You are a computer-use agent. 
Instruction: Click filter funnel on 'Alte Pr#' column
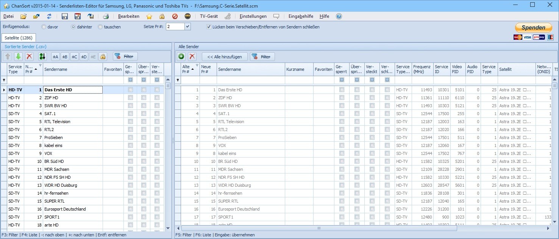(x=197, y=65)
